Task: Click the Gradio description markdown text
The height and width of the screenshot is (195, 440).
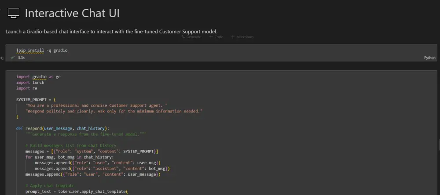Action: [111, 31]
